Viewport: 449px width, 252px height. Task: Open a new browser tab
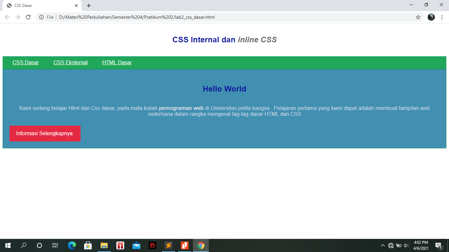point(89,6)
